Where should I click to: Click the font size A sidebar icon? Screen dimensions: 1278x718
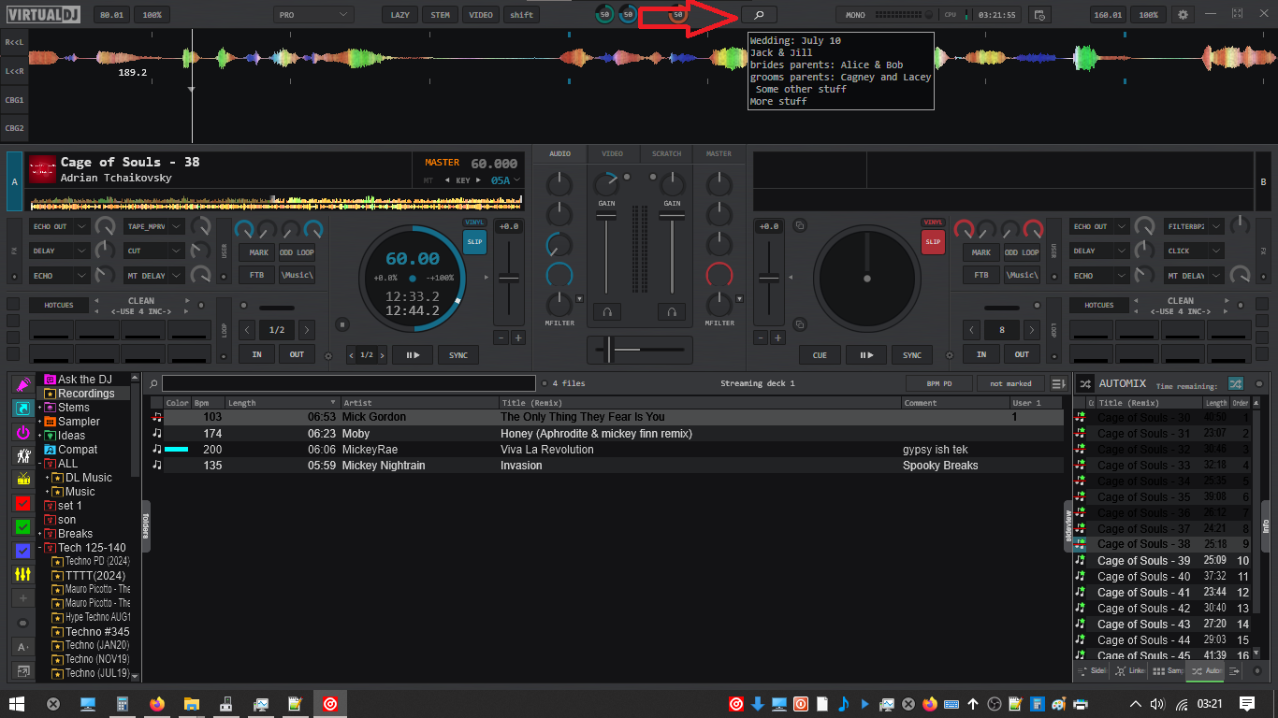[x=23, y=647]
